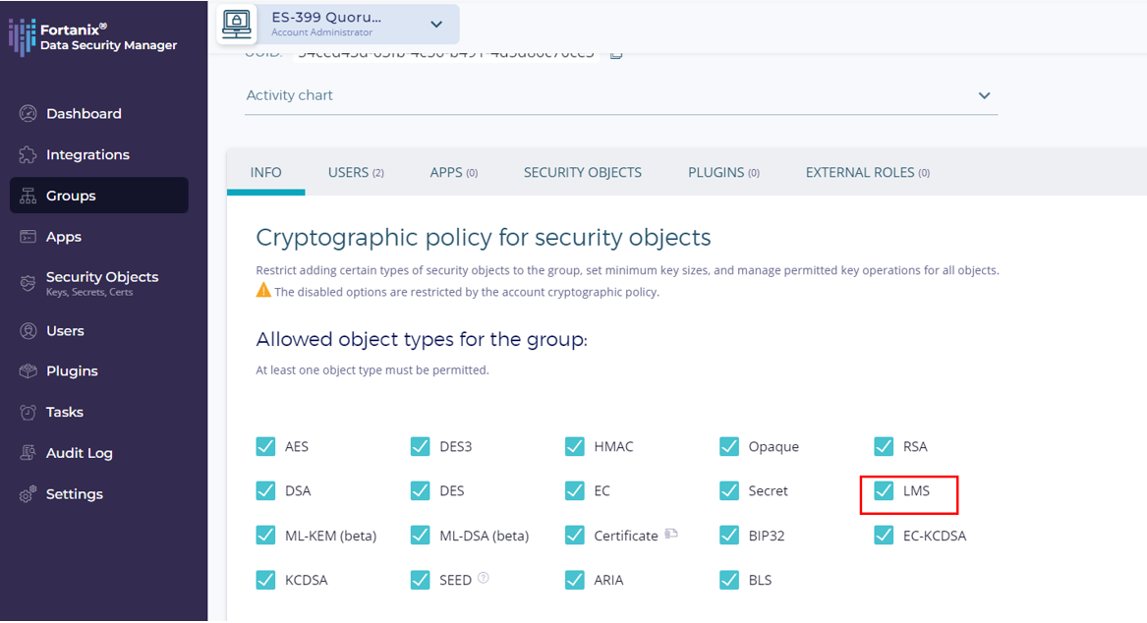Click the Fortanix Data Security Manager logo
The height and width of the screenshot is (623, 1147).
[93, 37]
